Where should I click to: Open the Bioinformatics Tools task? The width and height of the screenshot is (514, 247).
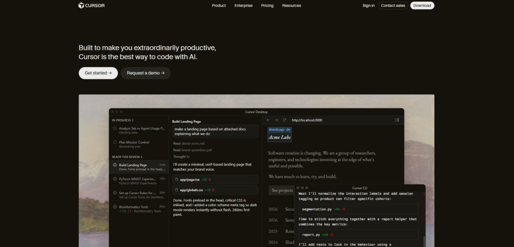coord(139,209)
